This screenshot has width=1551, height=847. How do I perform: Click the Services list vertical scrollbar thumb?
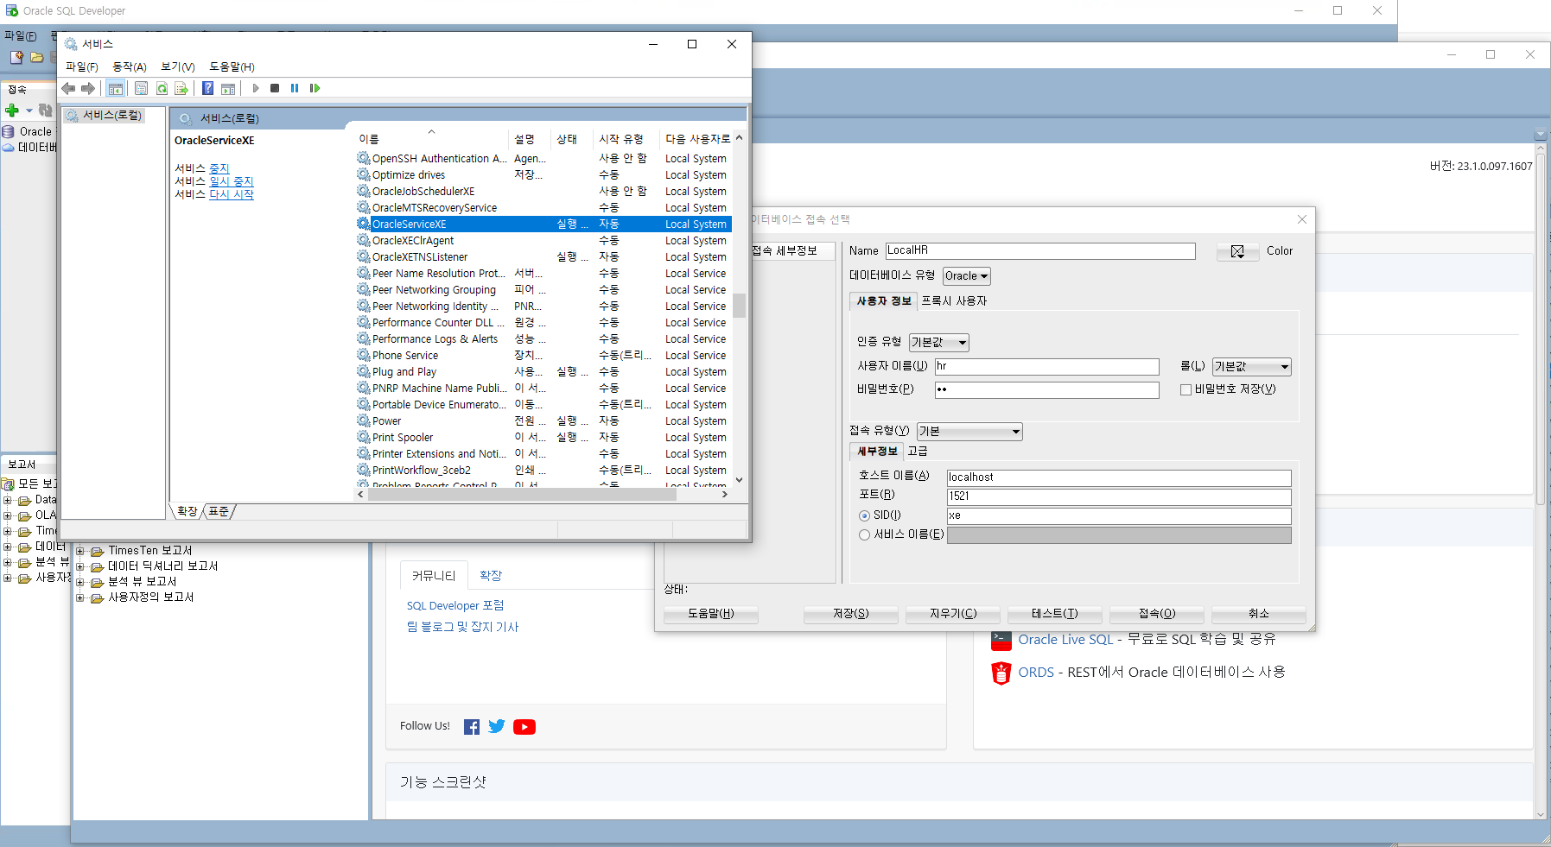click(740, 306)
